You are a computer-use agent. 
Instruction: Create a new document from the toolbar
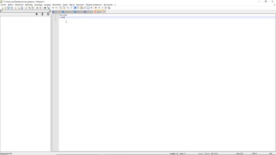click(x=2, y=8)
